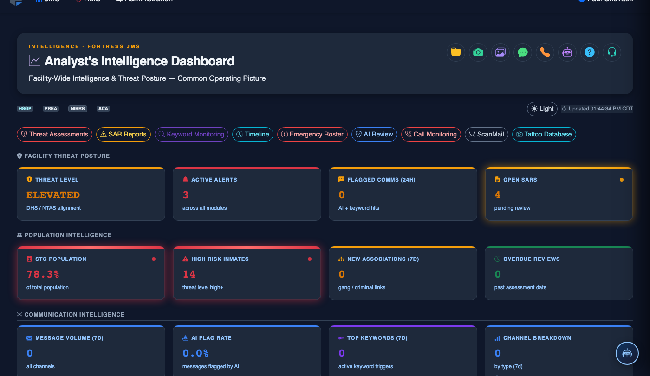This screenshot has height=376, width=650.
Task: Click the ACA badge
Action: point(103,109)
